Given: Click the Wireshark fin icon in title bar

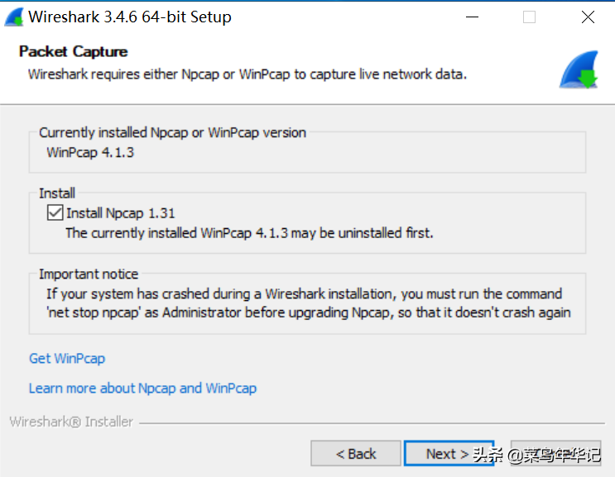Looking at the screenshot, I should (x=14, y=17).
